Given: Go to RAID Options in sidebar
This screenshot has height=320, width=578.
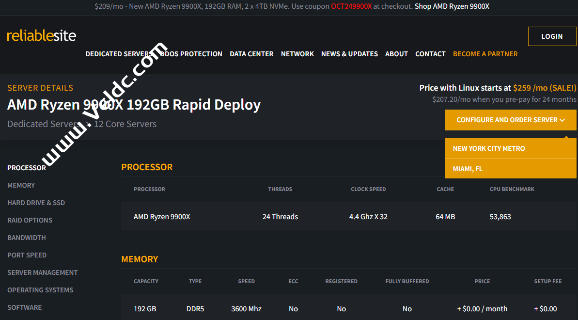Looking at the screenshot, I should [30, 220].
